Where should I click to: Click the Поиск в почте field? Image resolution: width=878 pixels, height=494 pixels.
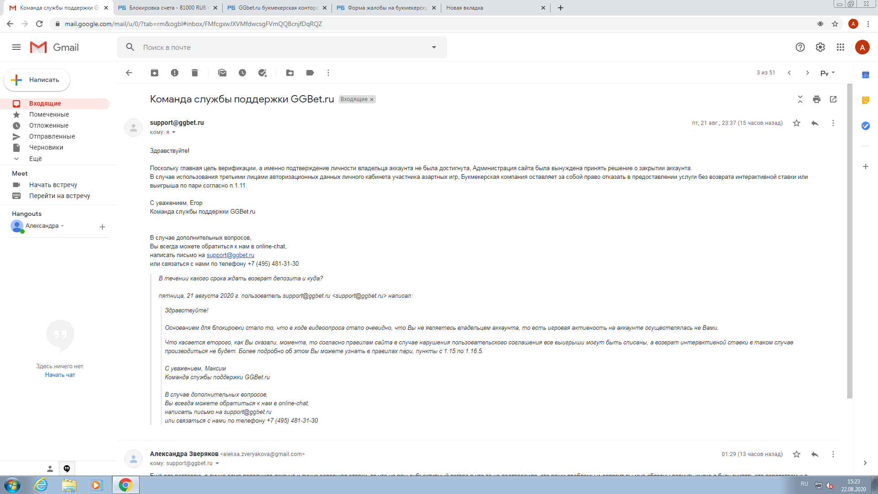(274, 47)
